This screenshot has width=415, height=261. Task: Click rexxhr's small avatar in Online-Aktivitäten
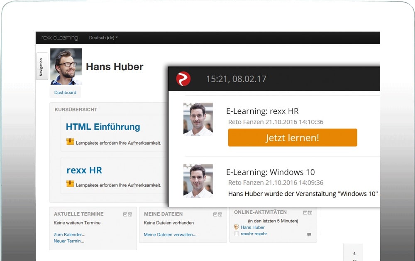point(237,234)
